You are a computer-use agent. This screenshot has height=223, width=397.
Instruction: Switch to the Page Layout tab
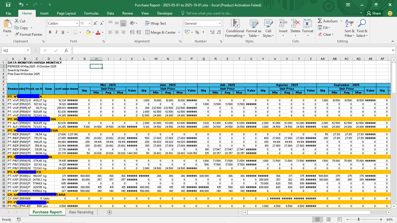point(66,13)
